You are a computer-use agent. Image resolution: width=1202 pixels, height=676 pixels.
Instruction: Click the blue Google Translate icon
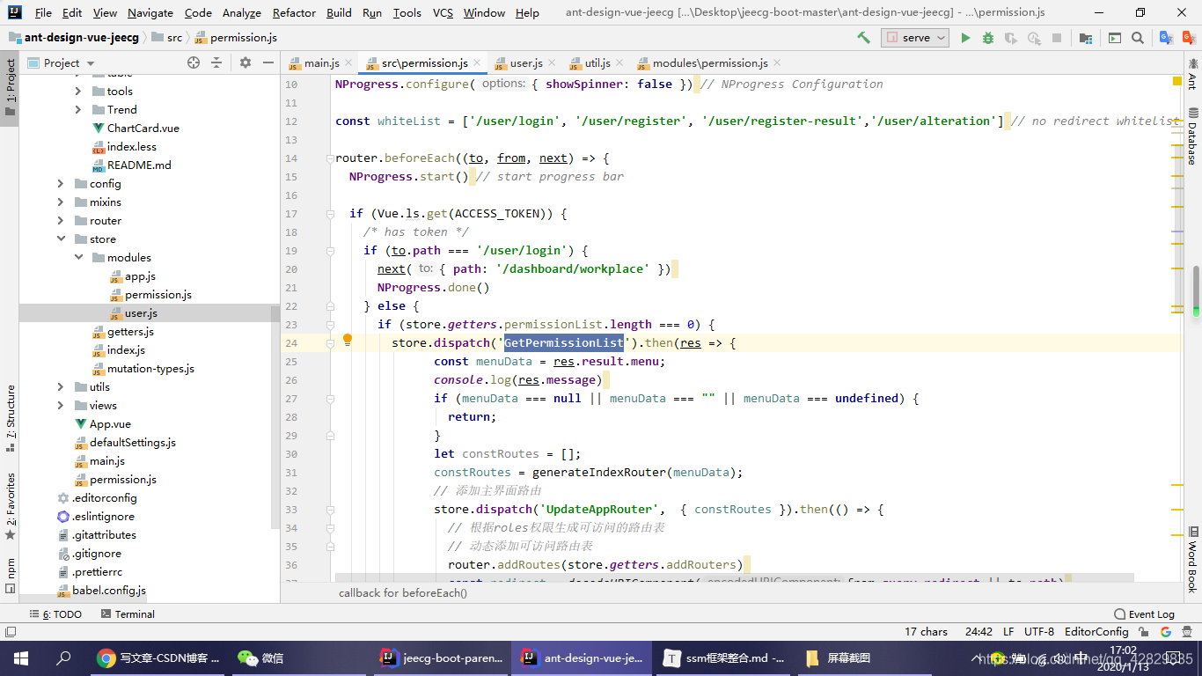click(x=1167, y=38)
